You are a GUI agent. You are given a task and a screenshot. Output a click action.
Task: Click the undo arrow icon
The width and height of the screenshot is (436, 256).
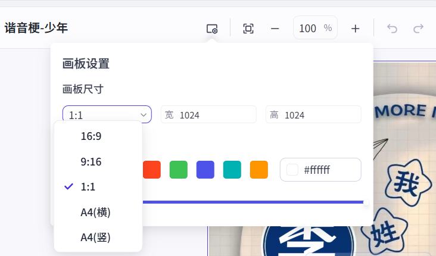point(392,29)
